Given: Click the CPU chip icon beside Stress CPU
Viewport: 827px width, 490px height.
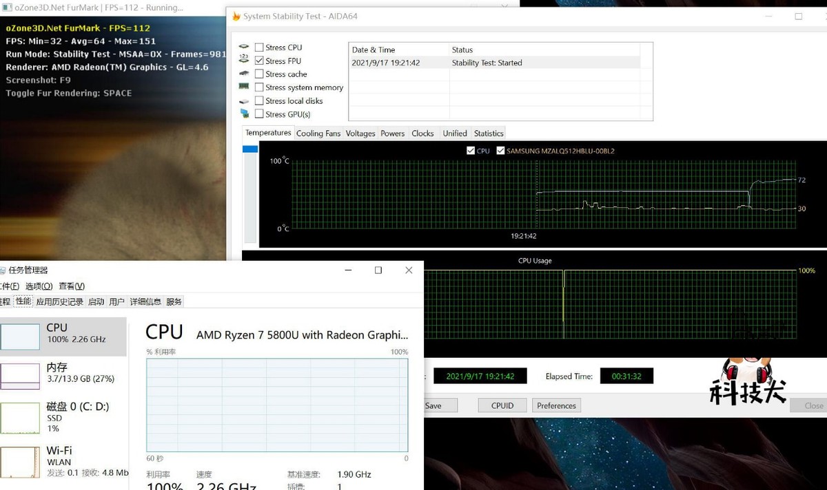Looking at the screenshot, I should 244,47.
